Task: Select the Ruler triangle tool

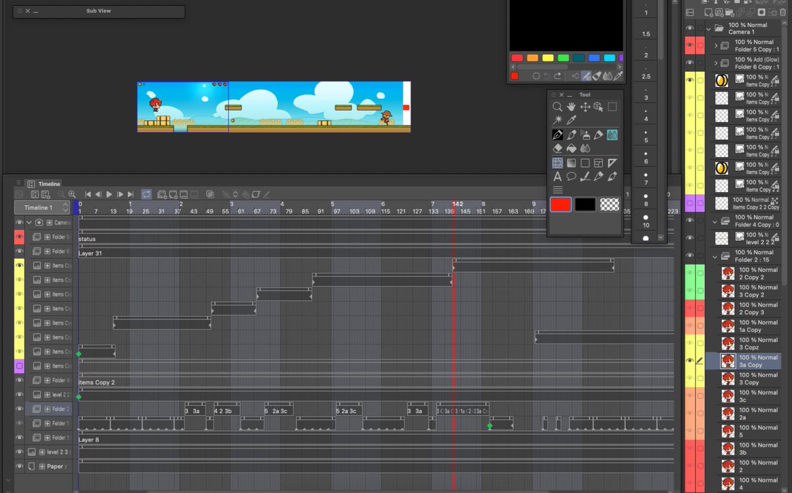Action: (x=612, y=163)
